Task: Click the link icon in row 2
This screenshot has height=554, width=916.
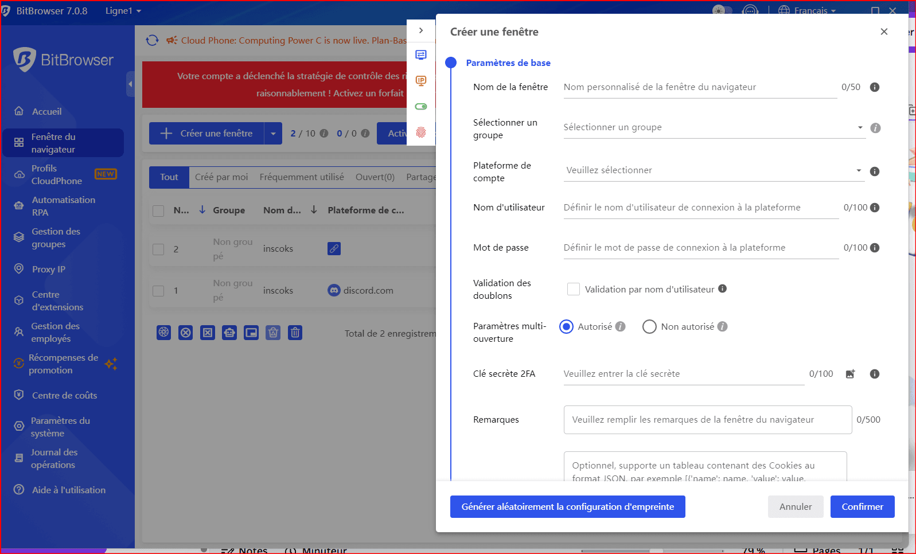Action: (334, 248)
